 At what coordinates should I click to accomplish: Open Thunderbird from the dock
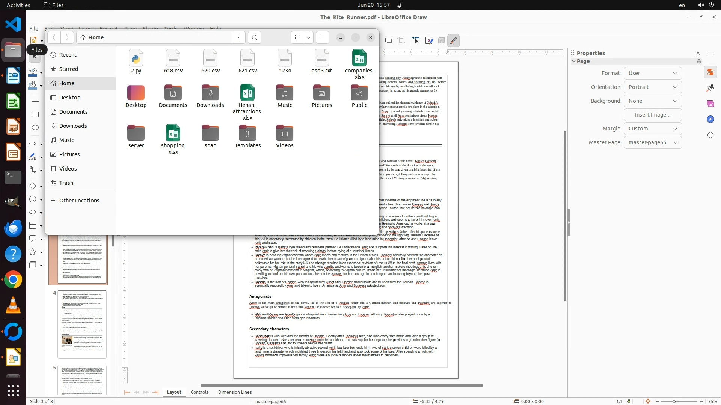[x=13, y=228]
